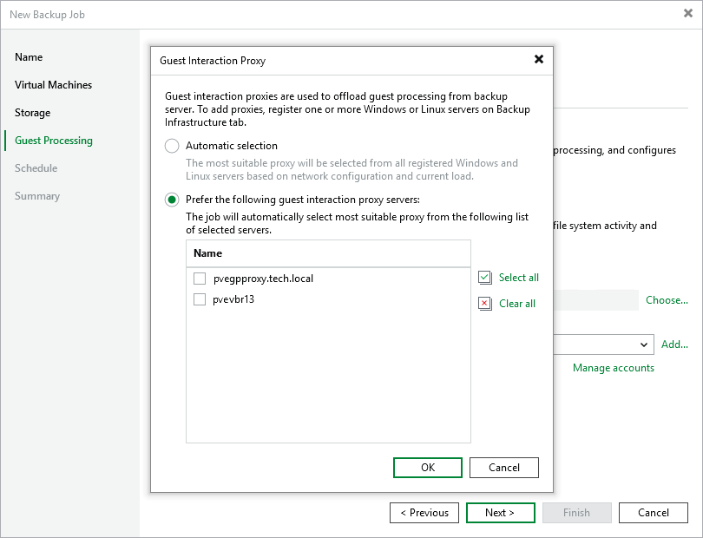This screenshot has width=703, height=538.
Task: Click Next to continue the wizard
Action: (500, 513)
